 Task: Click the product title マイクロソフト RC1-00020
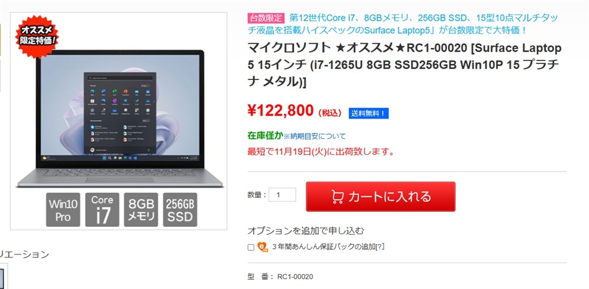pos(404,64)
